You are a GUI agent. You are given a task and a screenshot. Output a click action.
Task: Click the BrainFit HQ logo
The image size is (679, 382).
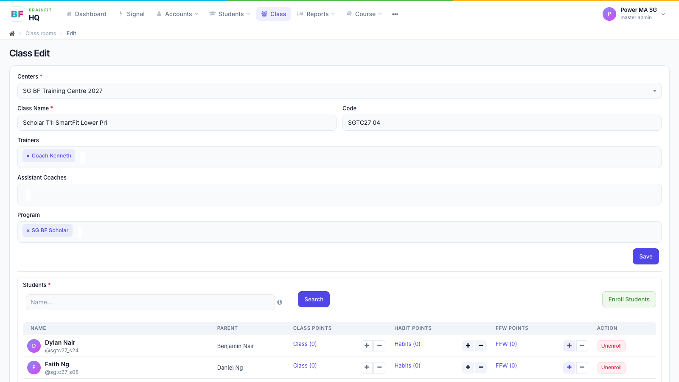click(31, 14)
